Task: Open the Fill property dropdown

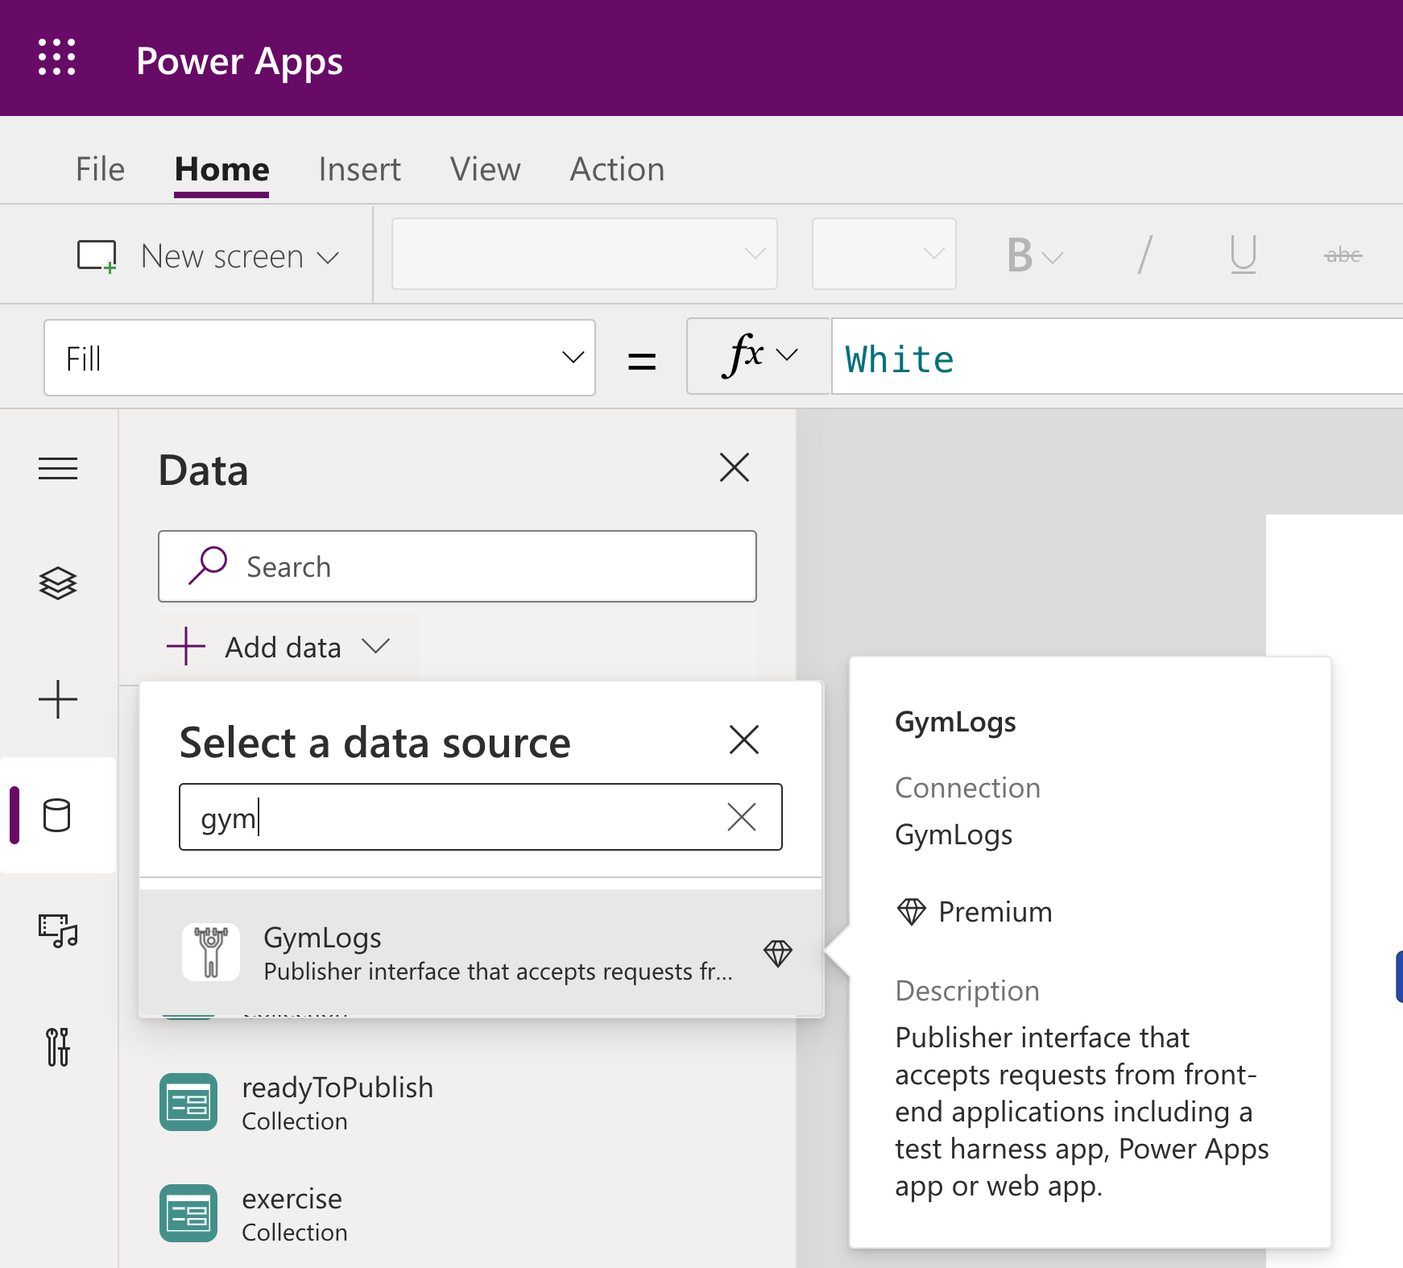Action: point(570,358)
